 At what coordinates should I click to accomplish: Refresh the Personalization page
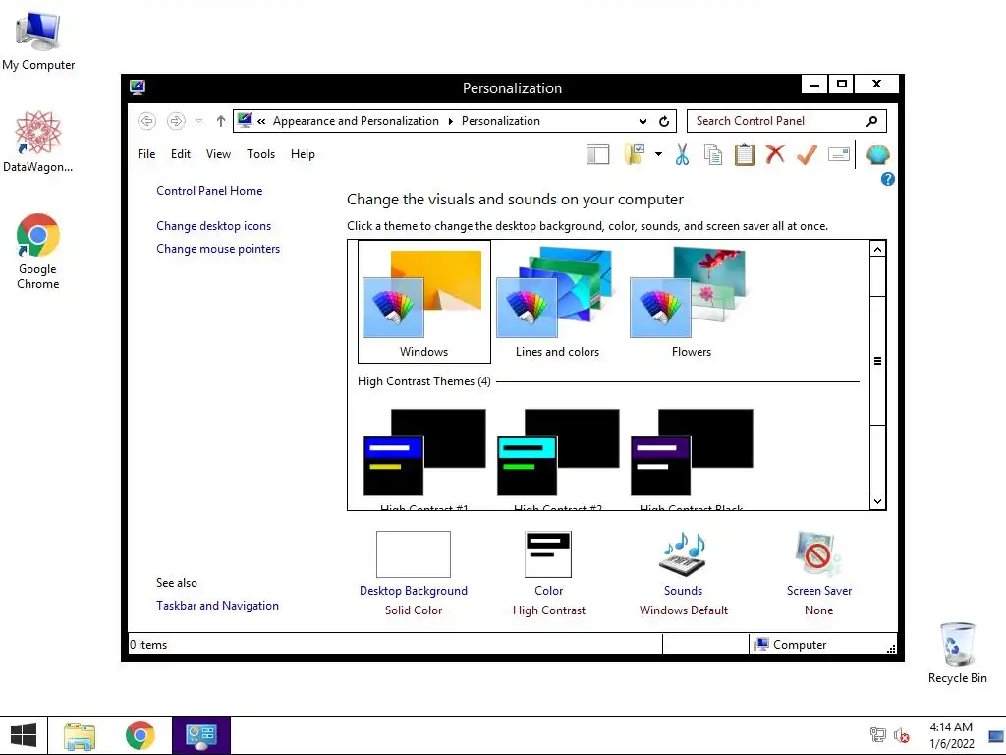click(664, 121)
